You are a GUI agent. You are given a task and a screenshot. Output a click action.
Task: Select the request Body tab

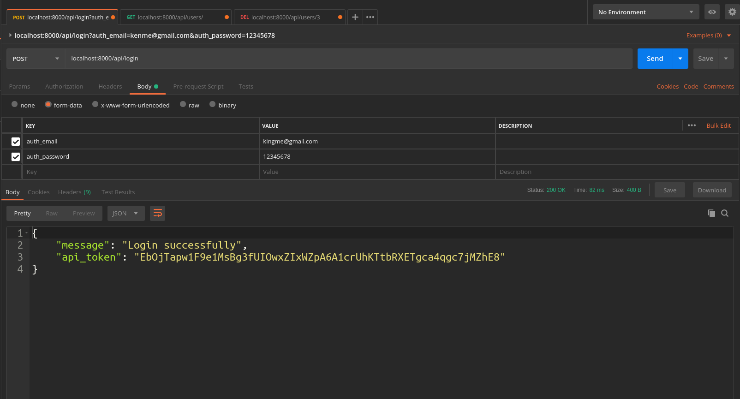click(x=148, y=86)
